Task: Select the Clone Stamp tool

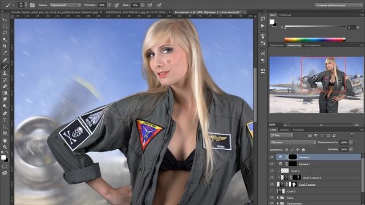Action: 5,73
